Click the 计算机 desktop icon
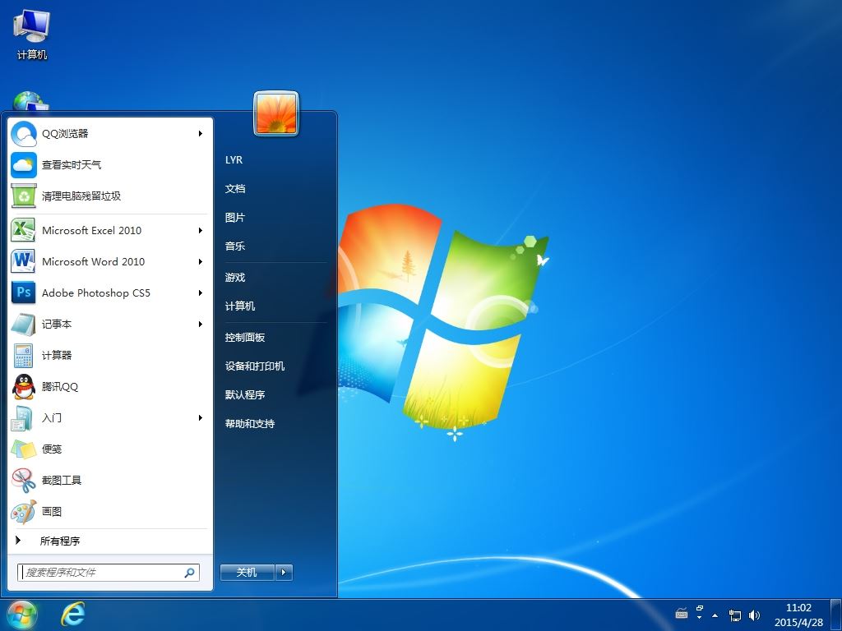The image size is (842, 631). (32, 34)
